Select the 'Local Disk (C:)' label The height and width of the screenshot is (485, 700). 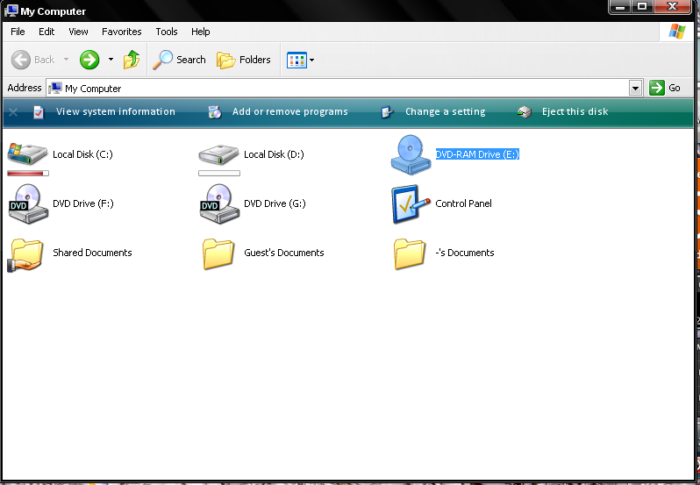tap(82, 154)
